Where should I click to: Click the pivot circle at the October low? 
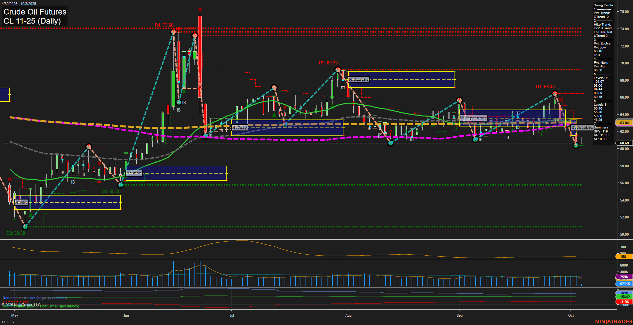coord(576,145)
